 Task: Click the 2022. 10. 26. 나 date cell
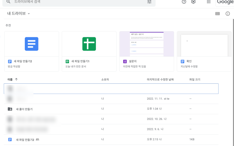(157, 119)
